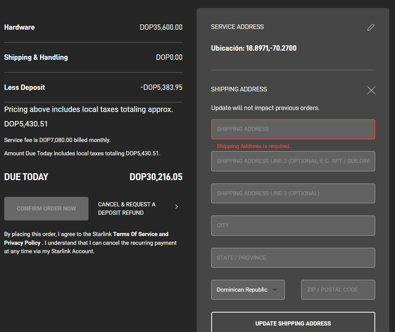Click the 'Shipping Address is required.' error text
The image size is (395, 332).
tap(254, 146)
